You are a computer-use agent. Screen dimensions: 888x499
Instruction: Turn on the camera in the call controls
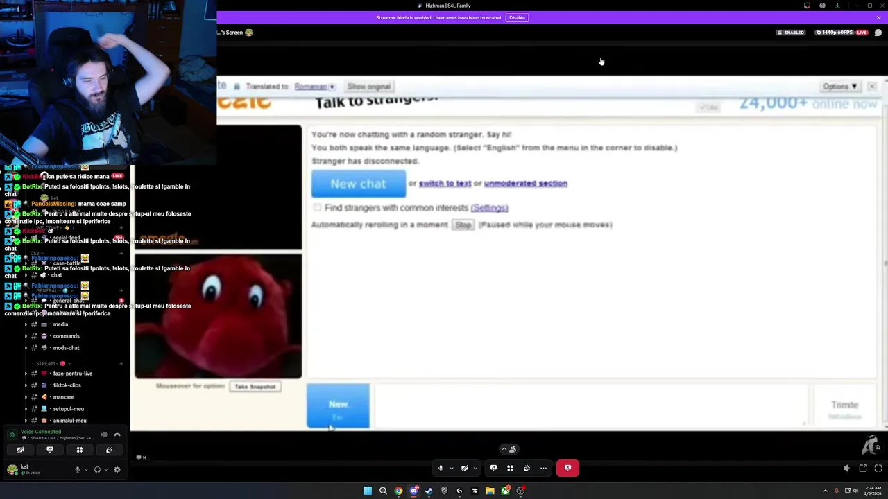click(465, 468)
